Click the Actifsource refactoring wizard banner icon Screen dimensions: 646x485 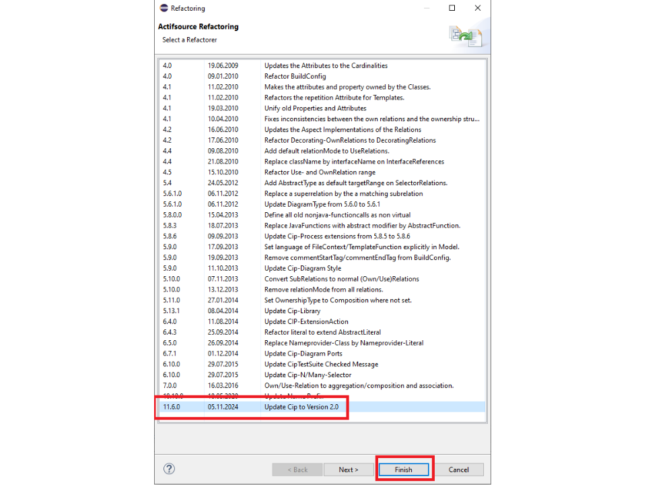point(465,35)
